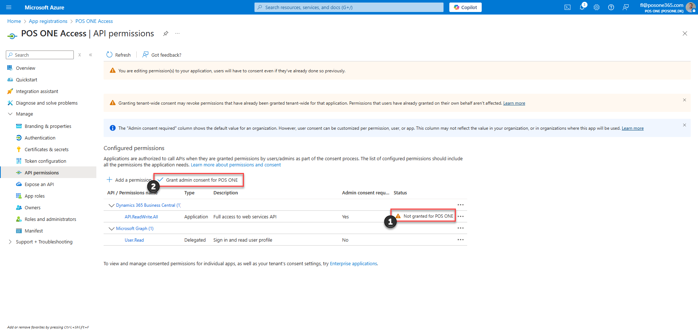The height and width of the screenshot is (331, 698).
Task: Open the Manifest editor
Action: (x=33, y=231)
